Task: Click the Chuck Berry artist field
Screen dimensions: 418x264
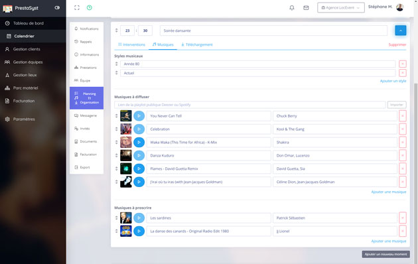Action: pos(335,116)
